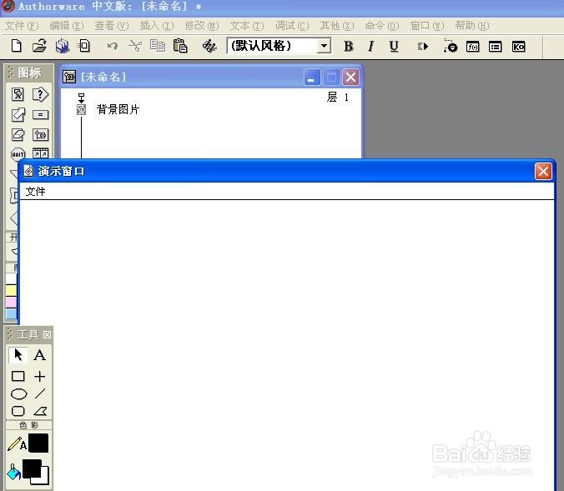Select the Text tool (A) in 工具 palette
The width and height of the screenshot is (564, 491).
point(39,355)
